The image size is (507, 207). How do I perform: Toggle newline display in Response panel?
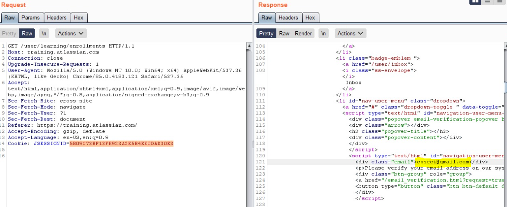click(324, 33)
